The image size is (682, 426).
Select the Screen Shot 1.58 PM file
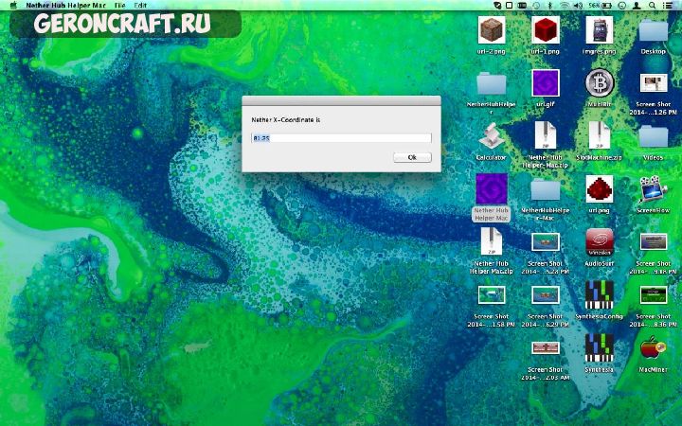pyautogui.click(x=492, y=295)
